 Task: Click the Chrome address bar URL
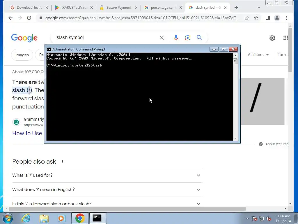click(142, 18)
